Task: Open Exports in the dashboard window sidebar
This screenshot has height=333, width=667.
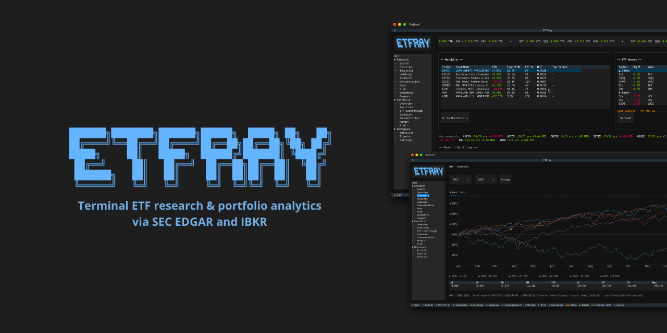Action: click(x=405, y=136)
